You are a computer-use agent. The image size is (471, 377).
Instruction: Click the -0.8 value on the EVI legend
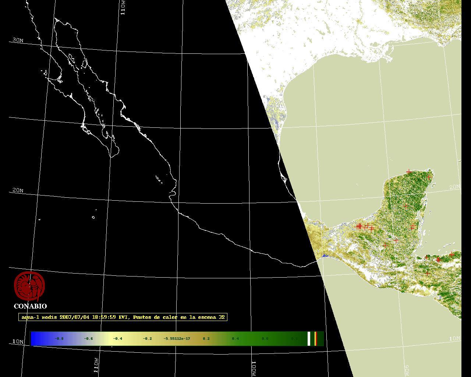[x=59, y=338]
